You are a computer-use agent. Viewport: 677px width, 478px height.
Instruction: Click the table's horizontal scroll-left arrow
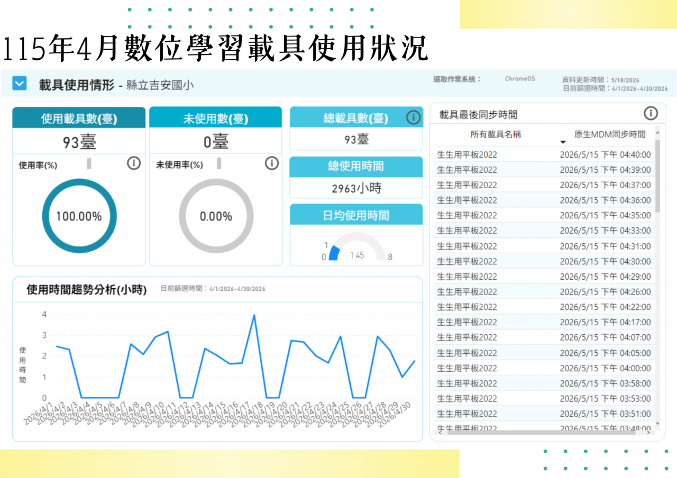coord(439,432)
